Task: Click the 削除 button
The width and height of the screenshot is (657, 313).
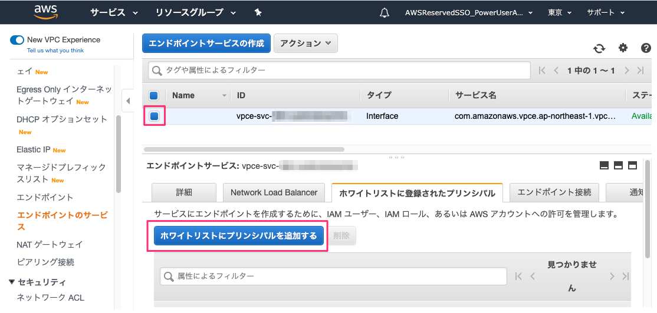Action: coord(342,236)
